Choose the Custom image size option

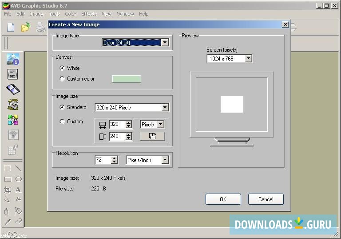pos(62,122)
